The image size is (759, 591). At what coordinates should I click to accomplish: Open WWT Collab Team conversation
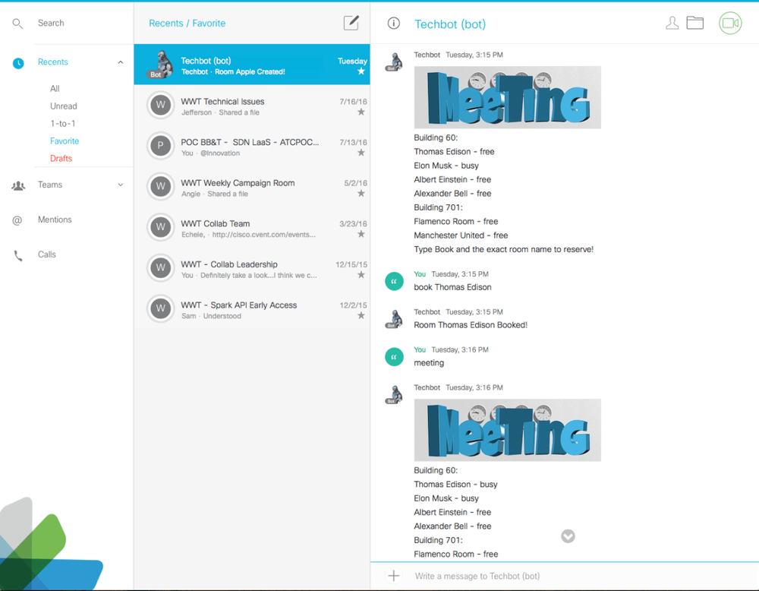252,227
